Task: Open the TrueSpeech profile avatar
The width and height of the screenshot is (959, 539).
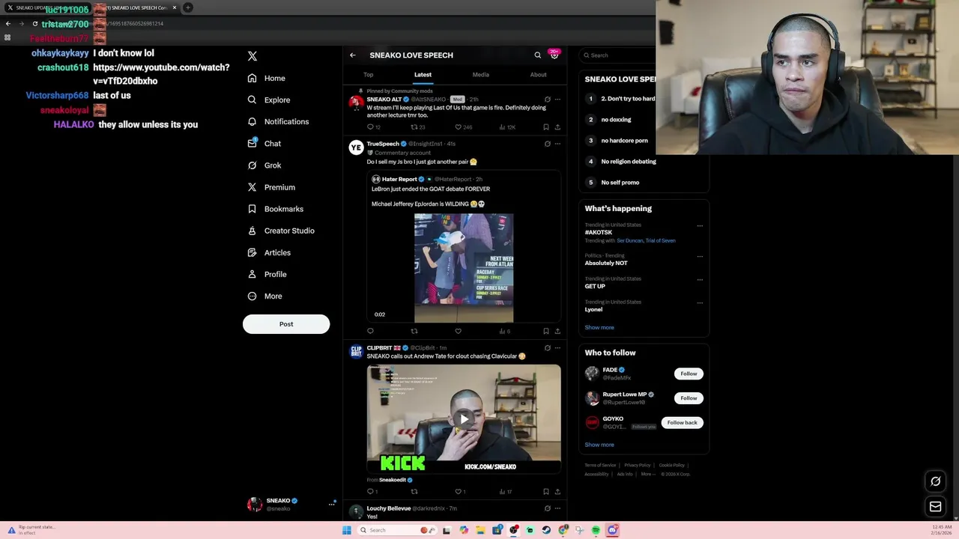Action: click(356, 147)
